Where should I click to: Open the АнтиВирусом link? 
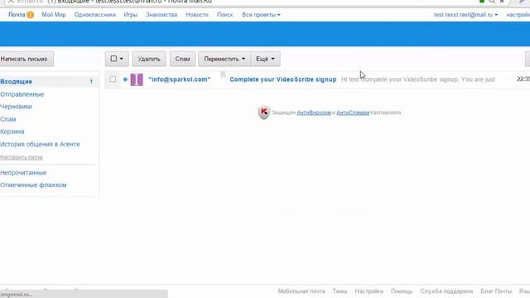point(314,113)
